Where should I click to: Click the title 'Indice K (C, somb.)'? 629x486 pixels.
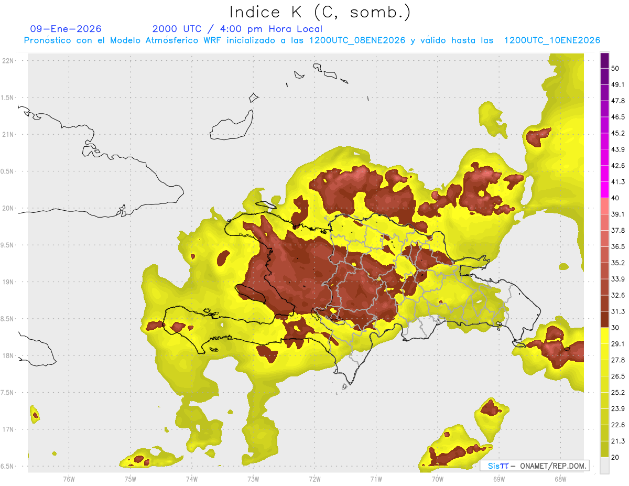coord(320,12)
